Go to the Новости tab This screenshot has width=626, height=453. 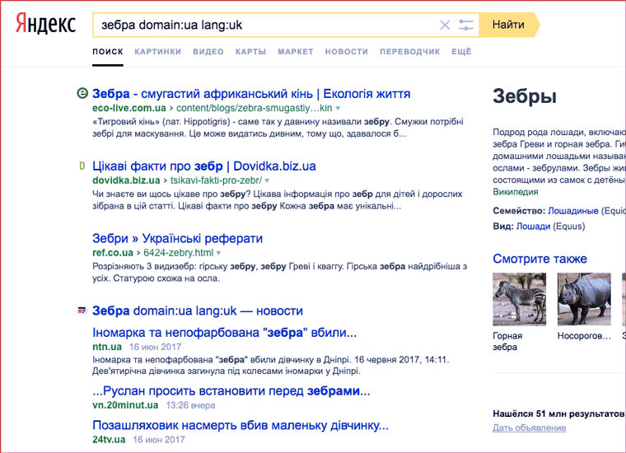pos(347,52)
